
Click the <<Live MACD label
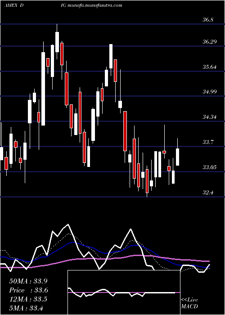(189, 303)
